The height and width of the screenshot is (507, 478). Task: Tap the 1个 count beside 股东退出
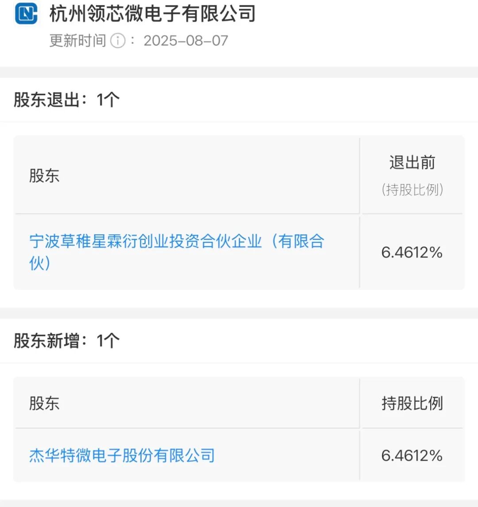point(108,100)
